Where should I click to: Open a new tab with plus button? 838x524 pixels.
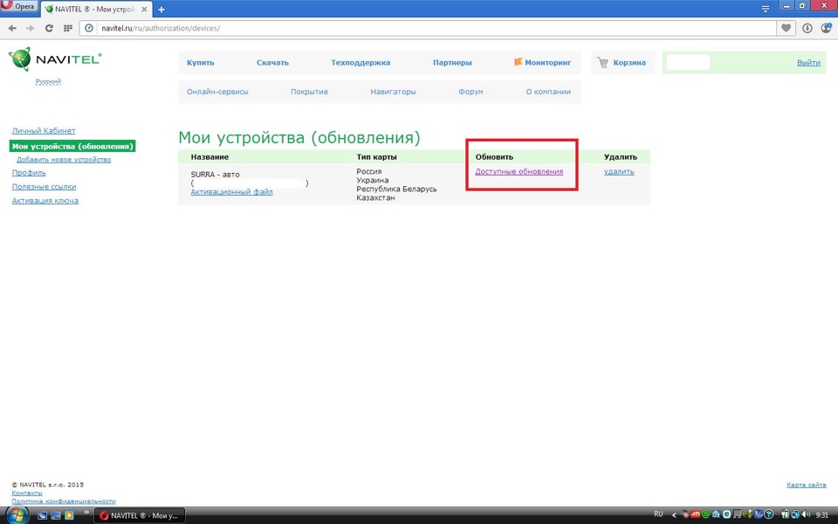[161, 9]
